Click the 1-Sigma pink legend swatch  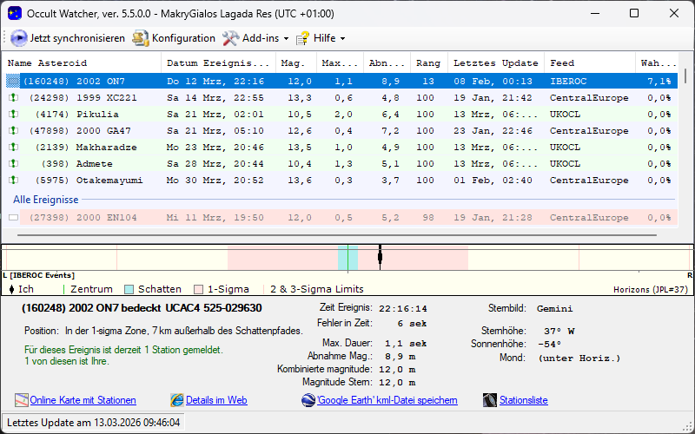click(198, 290)
